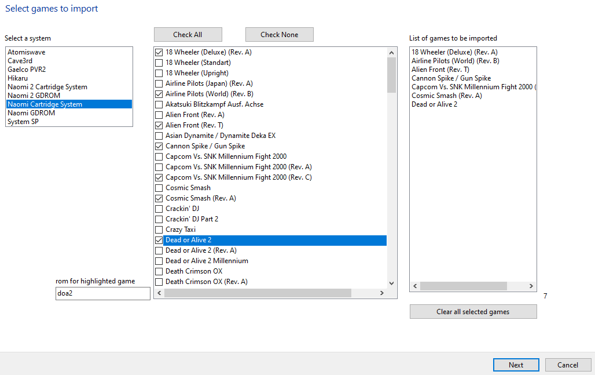
Task: Choose Gaelco PVR2 system
Action: pos(69,70)
